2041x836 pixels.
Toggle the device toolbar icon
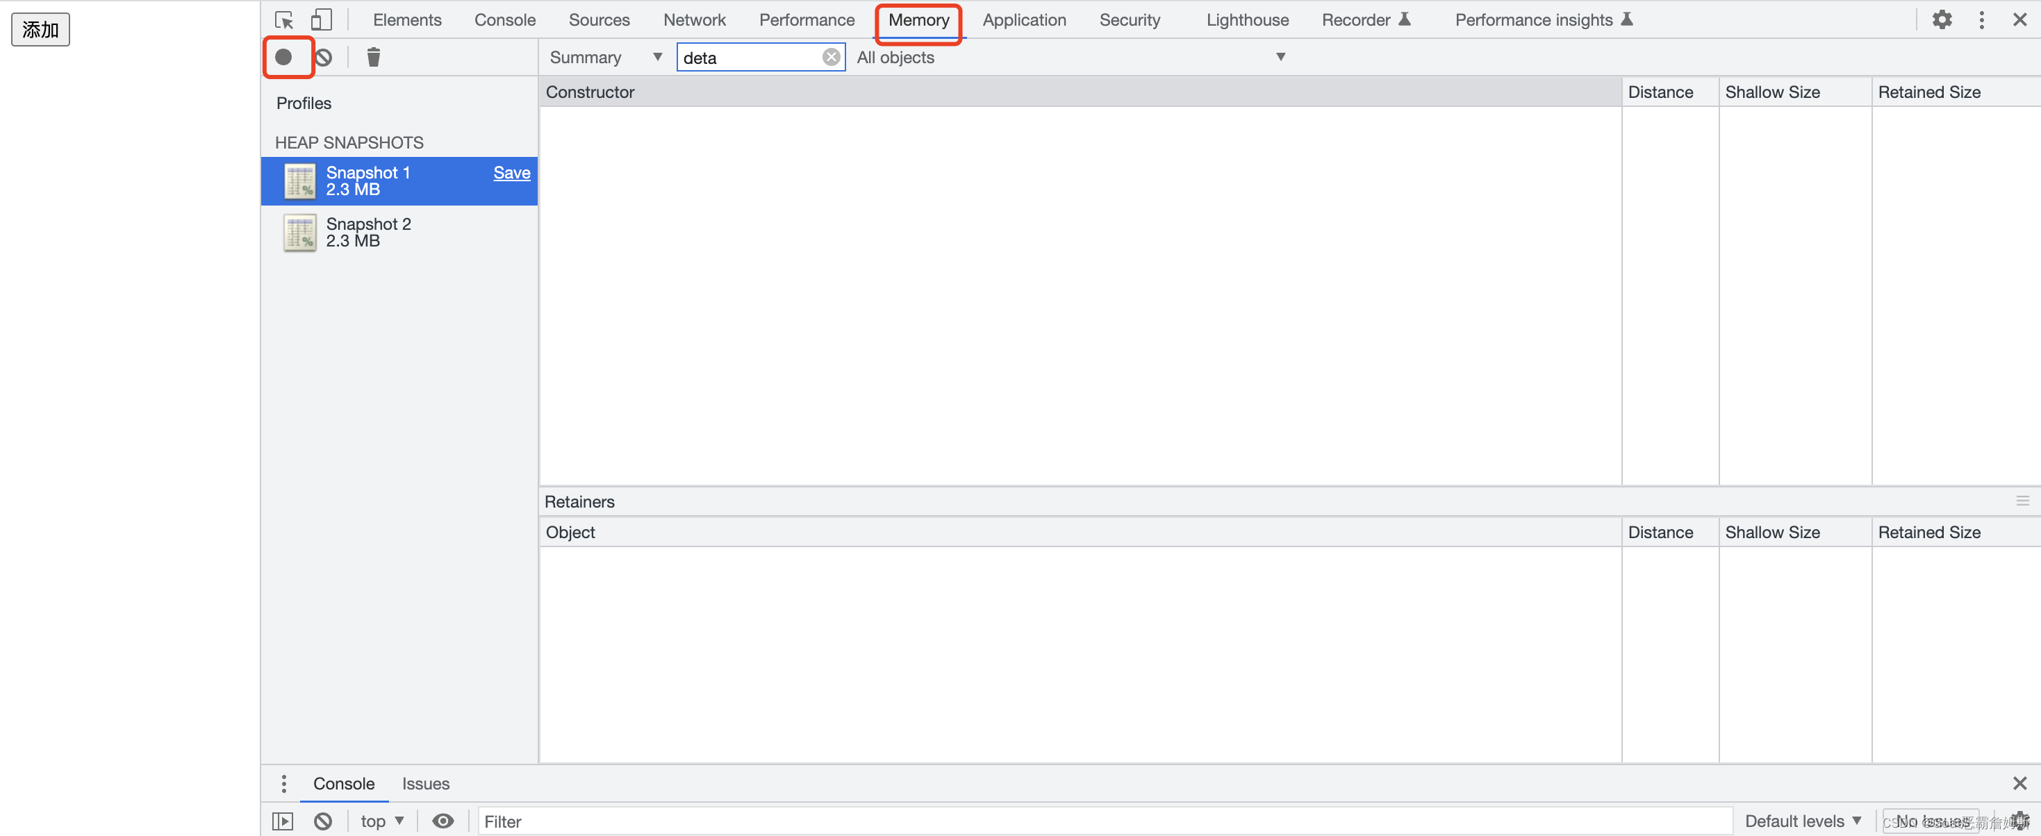pyautogui.click(x=321, y=20)
